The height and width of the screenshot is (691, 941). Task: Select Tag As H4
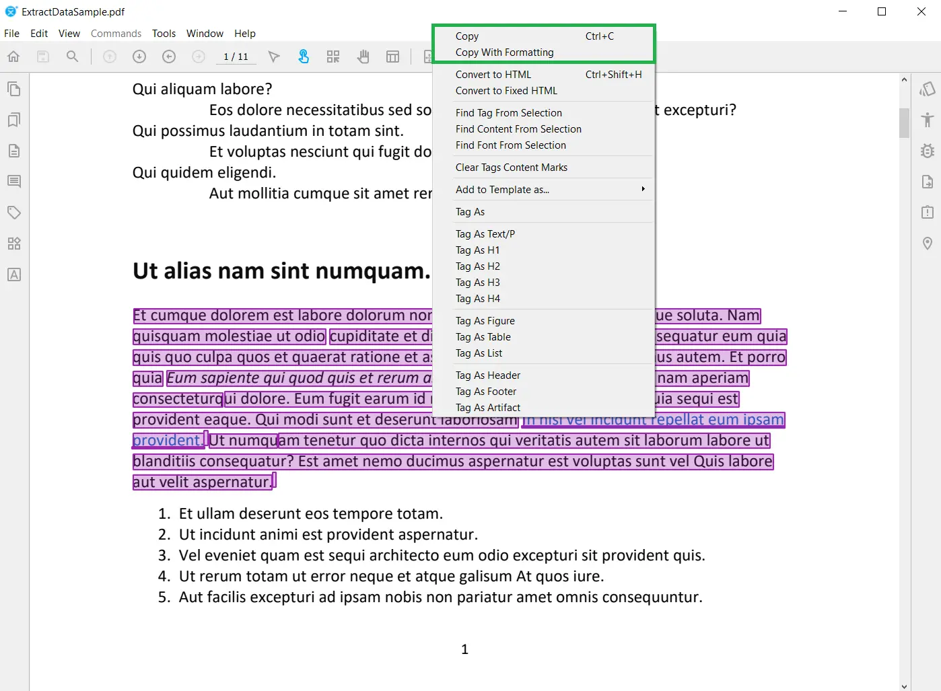(543, 299)
